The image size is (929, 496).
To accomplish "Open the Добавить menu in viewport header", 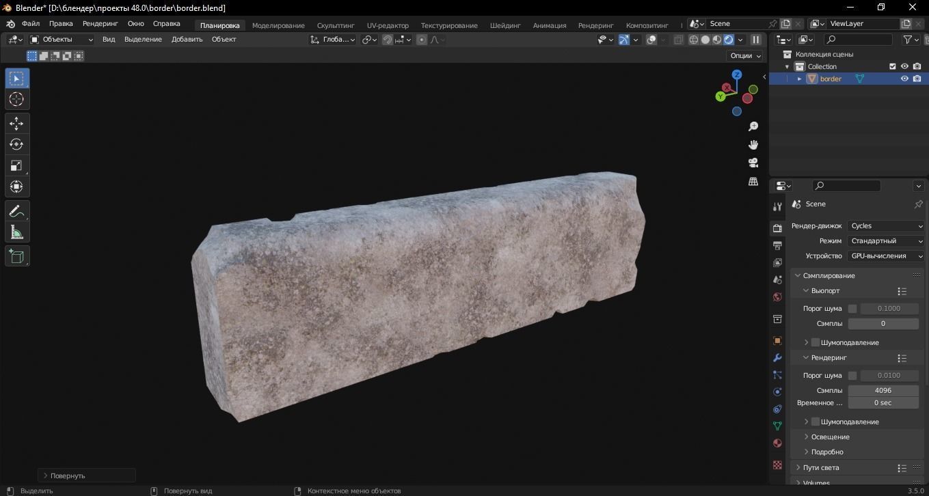I will (x=187, y=40).
